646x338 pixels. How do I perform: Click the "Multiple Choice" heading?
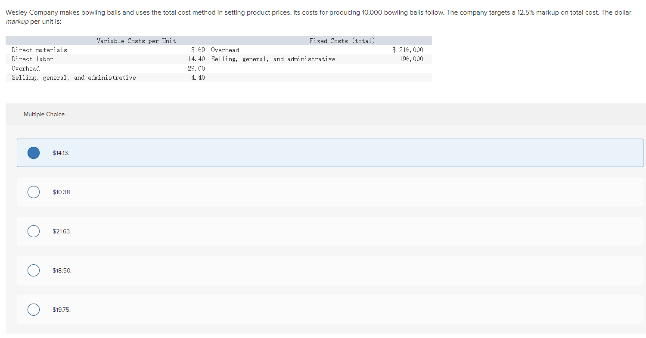pyautogui.click(x=44, y=114)
